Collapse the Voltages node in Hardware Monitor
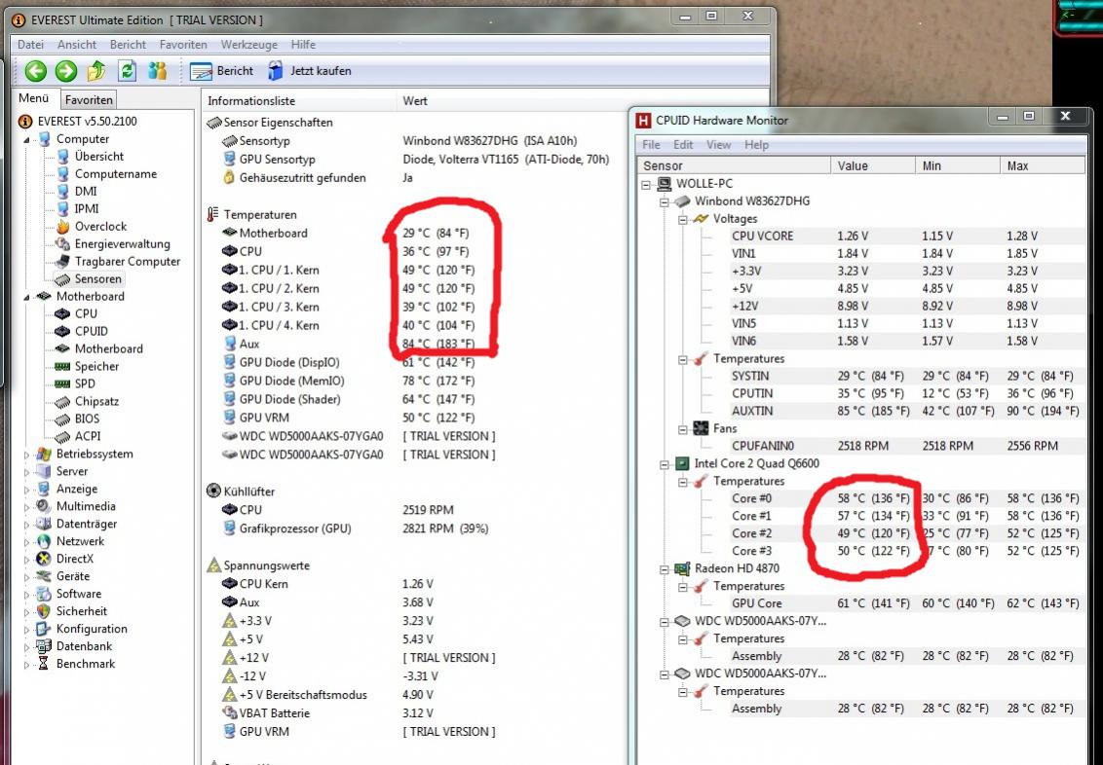 pos(682,219)
